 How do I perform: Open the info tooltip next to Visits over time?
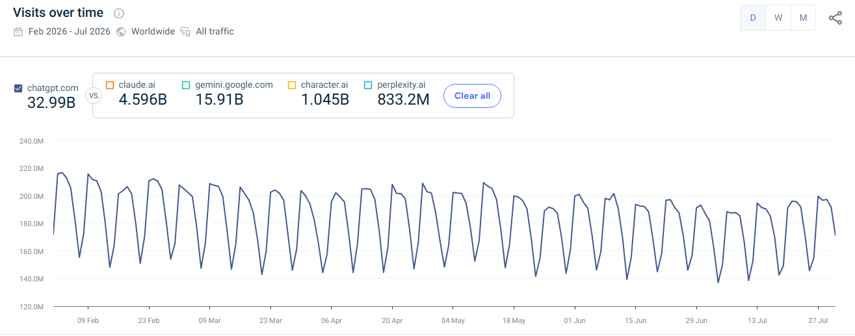118,13
